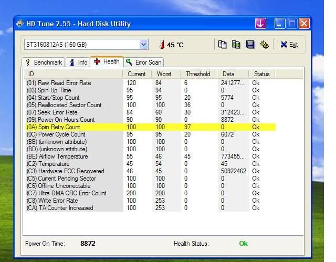Switch to the Benchmark tab
Screen dimensions: 336x262
(44, 62)
